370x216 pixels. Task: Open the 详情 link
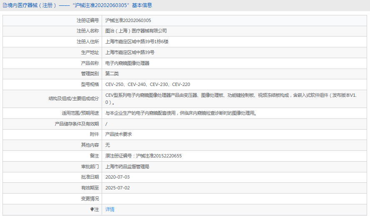tap(110, 209)
